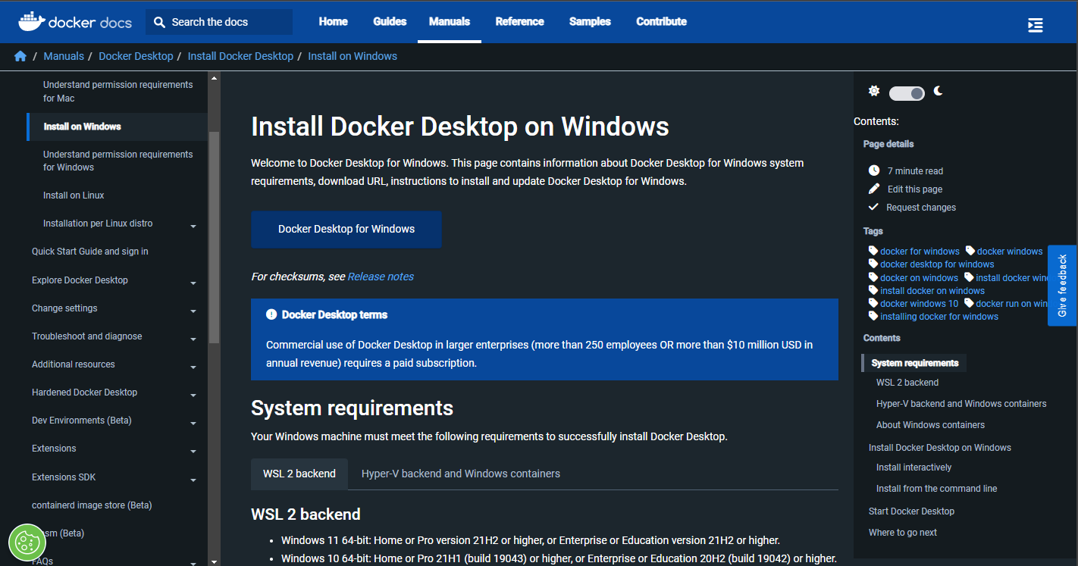Click the sun light-mode icon
Image resolution: width=1078 pixels, height=566 pixels.
click(x=874, y=91)
